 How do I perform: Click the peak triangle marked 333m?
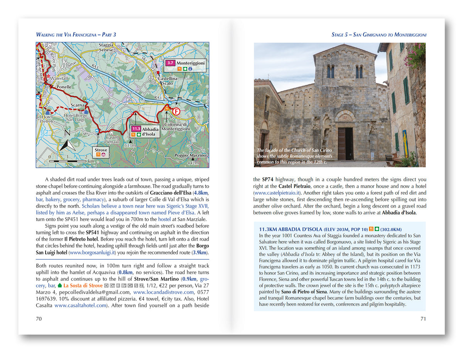(130, 142)
